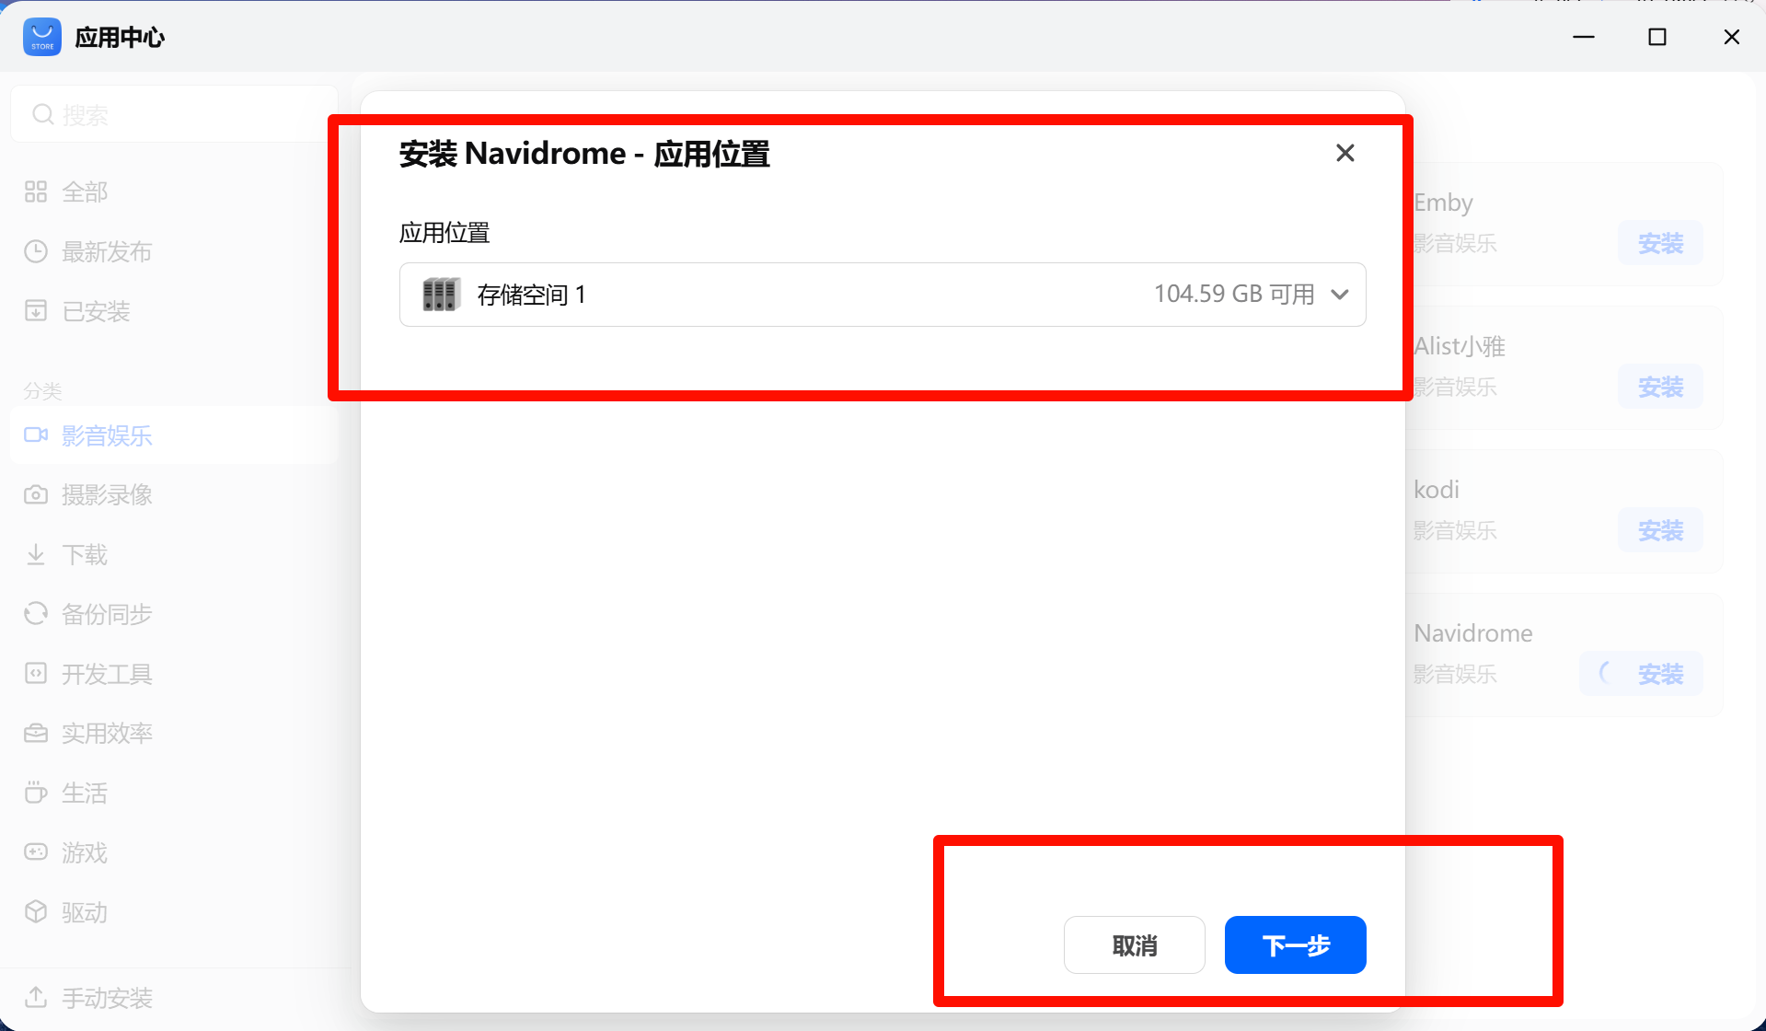Select the 影音娱乐 category camera icon
Viewport: 1766px width, 1031px height.
pyautogui.click(x=36, y=435)
